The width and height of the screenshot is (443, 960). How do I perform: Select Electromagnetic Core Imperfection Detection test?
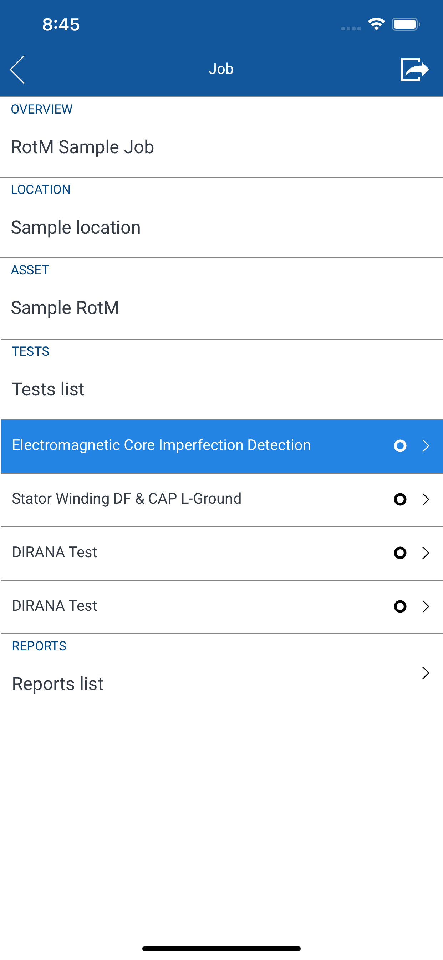point(222,446)
